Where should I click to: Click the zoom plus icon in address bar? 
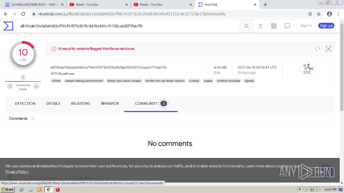tap(310, 14)
